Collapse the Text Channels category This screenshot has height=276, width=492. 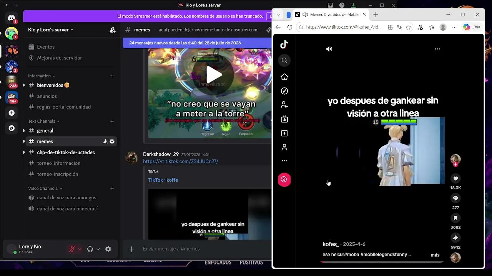(x=44, y=121)
